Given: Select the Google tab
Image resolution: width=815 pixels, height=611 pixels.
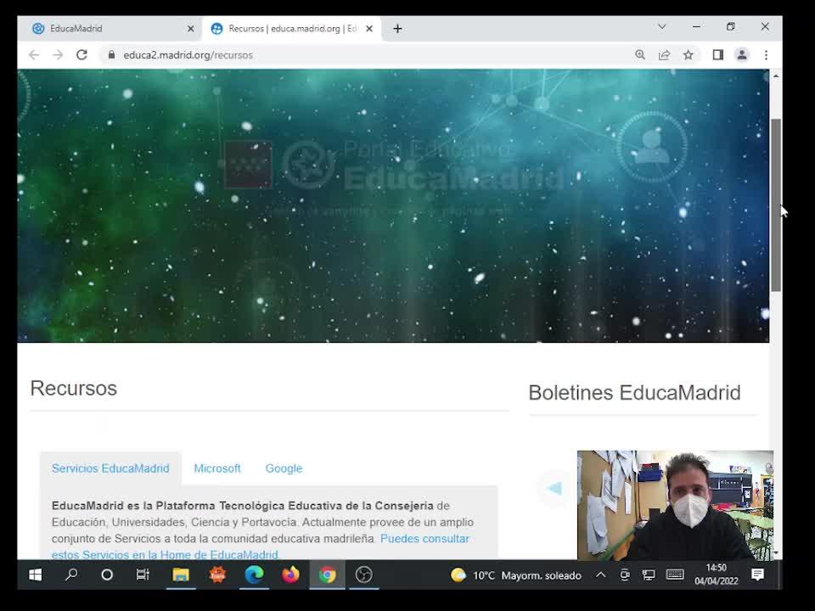Looking at the screenshot, I should 284,468.
